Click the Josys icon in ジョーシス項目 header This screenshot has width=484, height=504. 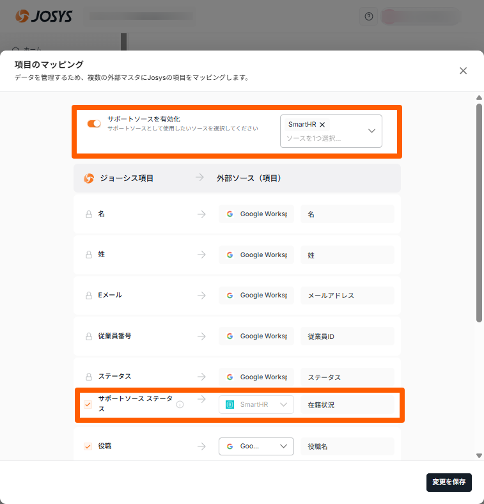coord(90,178)
